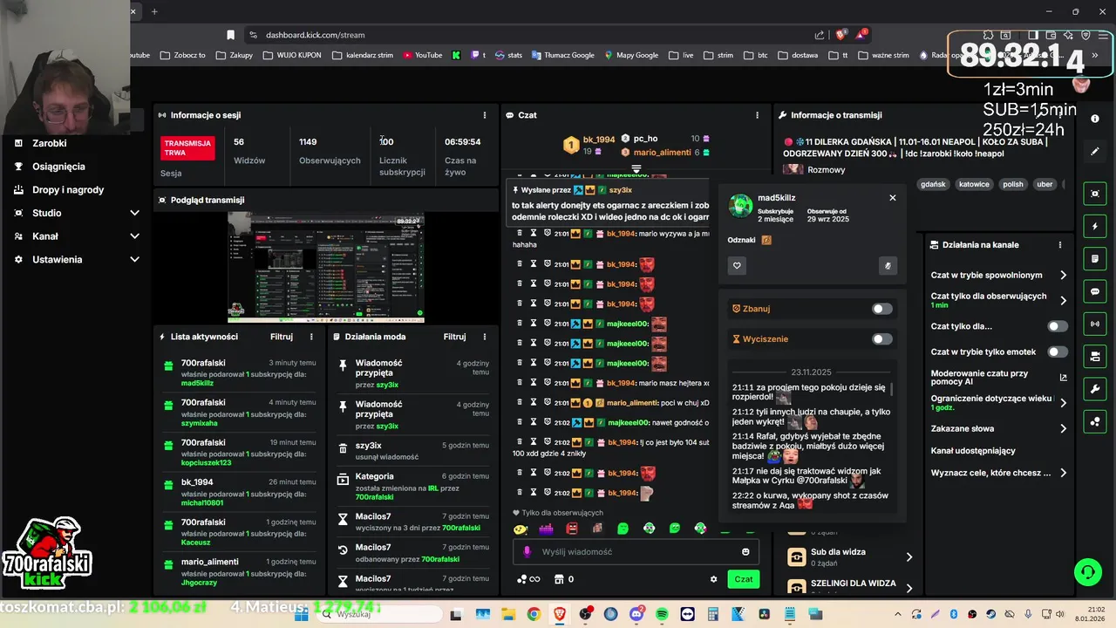Go to Zarobki in sidebar
This screenshot has width=1116, height=628.
[50, 143]
